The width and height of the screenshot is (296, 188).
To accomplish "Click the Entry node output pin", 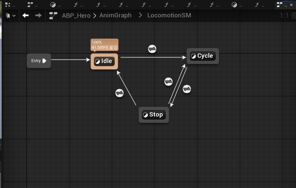I will click(x=44, y=61).
